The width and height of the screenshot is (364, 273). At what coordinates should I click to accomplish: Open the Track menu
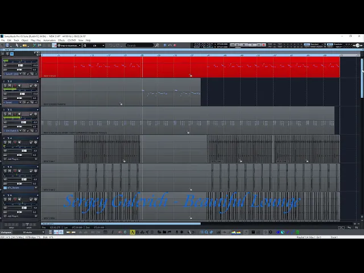16,40
